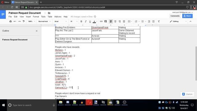Toggle Bold formatting
The height and width of the screenshot is (111, 197).
tap(81, 21)
